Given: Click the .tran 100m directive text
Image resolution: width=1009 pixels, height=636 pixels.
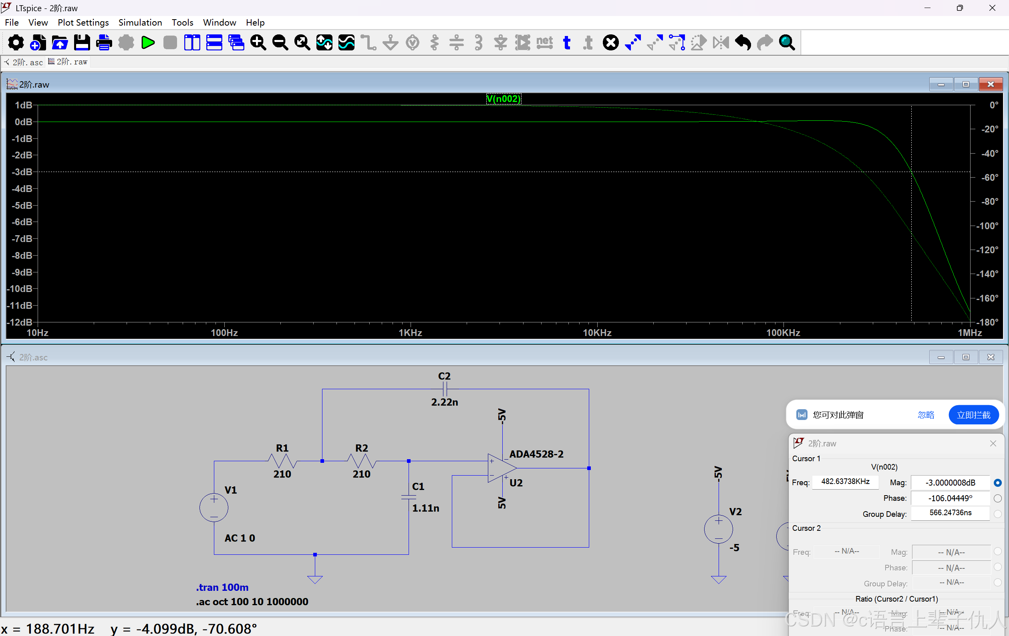Looking at the screenshot, I should tap(222, 588).
